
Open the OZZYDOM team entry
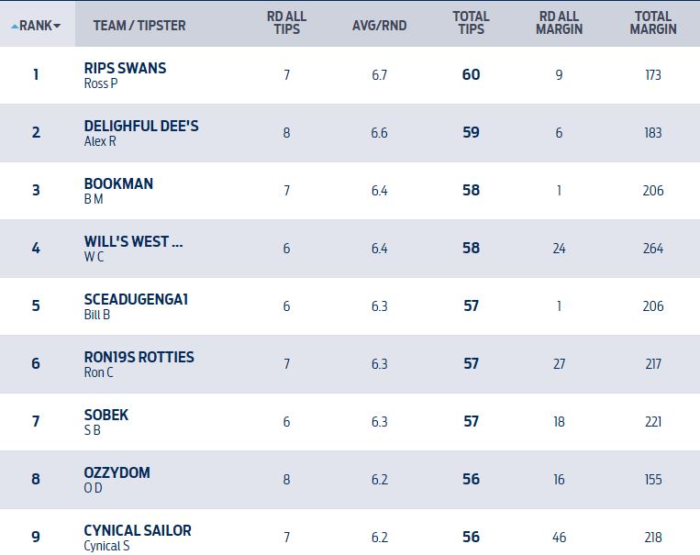point(117,472)
